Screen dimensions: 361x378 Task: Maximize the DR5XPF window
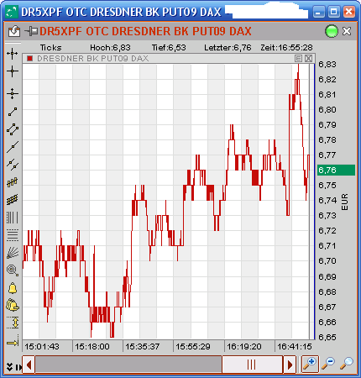[333, 12]
